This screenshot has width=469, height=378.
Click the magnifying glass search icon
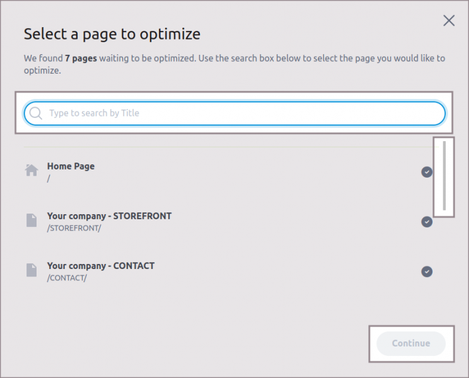coord(36,113)
